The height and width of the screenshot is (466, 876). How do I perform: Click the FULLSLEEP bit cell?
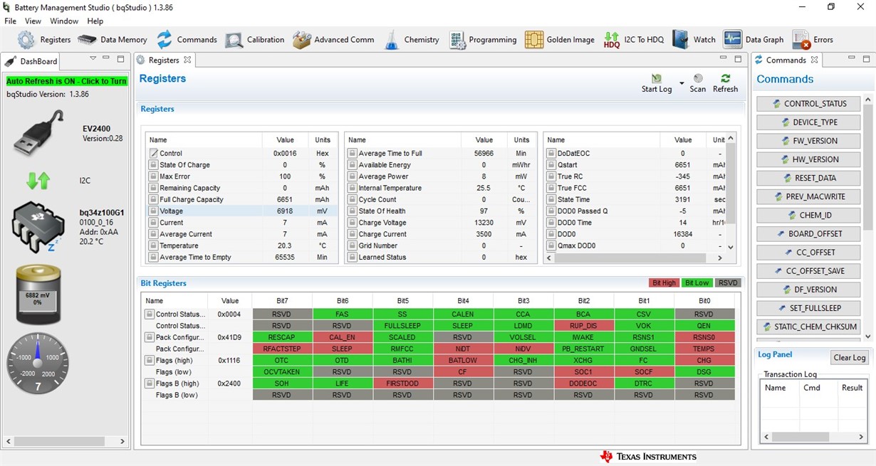pyautogui.click(x=402, y=326)
